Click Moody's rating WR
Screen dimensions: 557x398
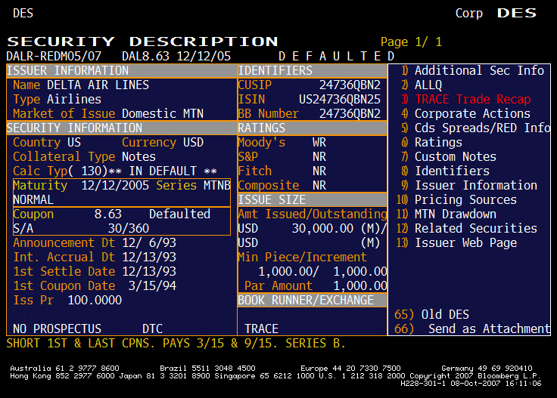(319, 143)
